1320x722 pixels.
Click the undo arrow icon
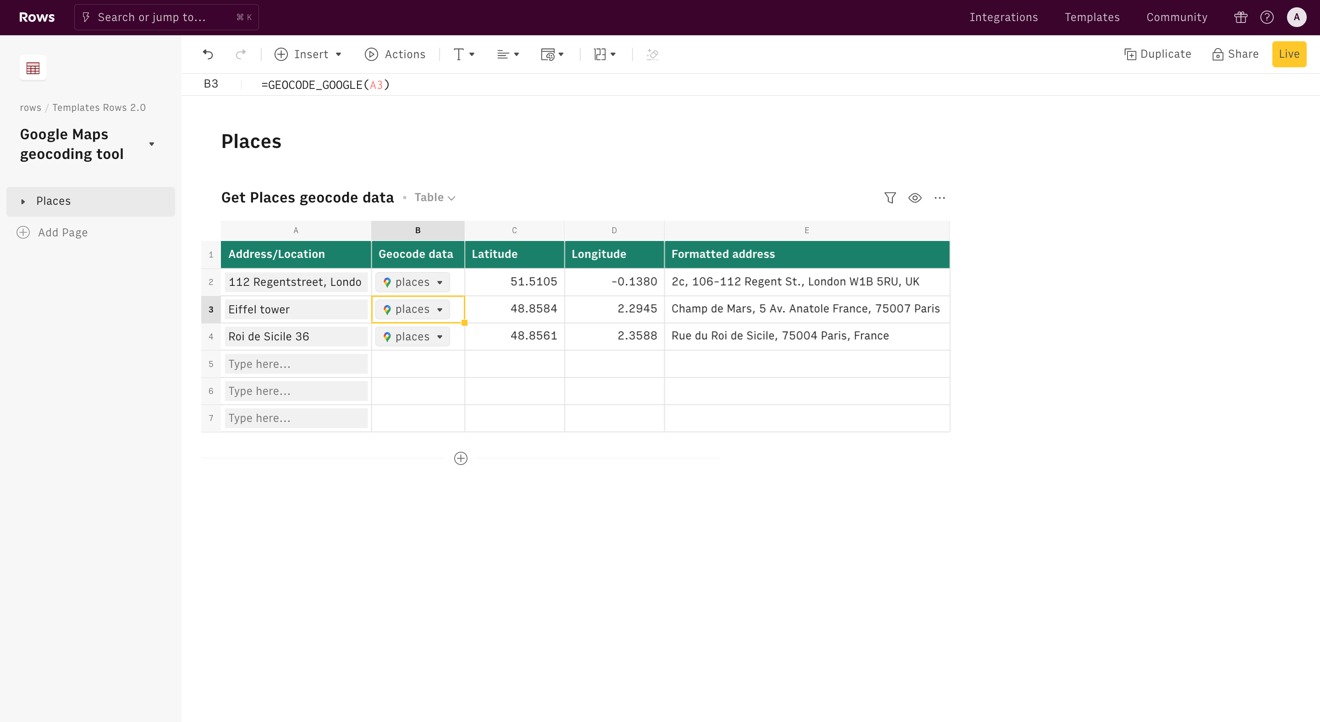click(x=207, y=54)
